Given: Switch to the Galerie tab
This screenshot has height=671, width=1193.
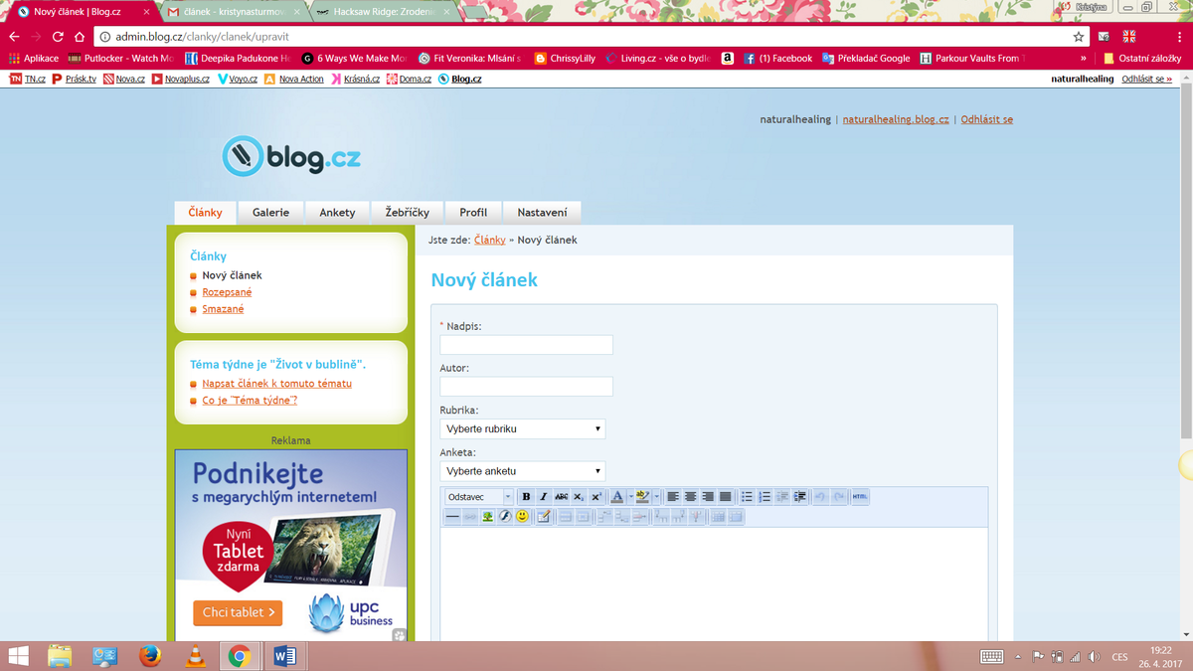Looking at the screenshot, I should pos(270,213).
